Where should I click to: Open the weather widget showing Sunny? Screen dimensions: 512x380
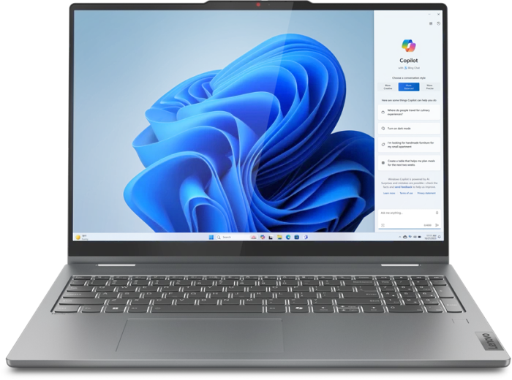tap(82, 237)
